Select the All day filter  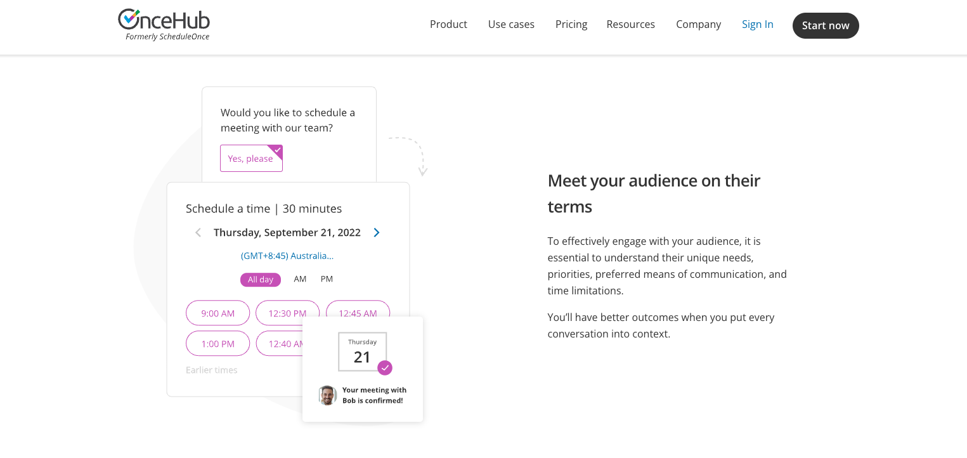pos(260,280)
